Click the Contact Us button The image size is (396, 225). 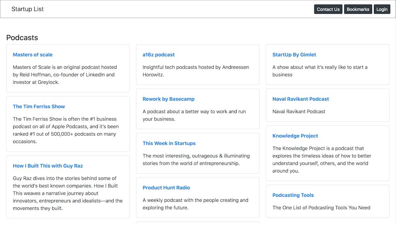328,9
